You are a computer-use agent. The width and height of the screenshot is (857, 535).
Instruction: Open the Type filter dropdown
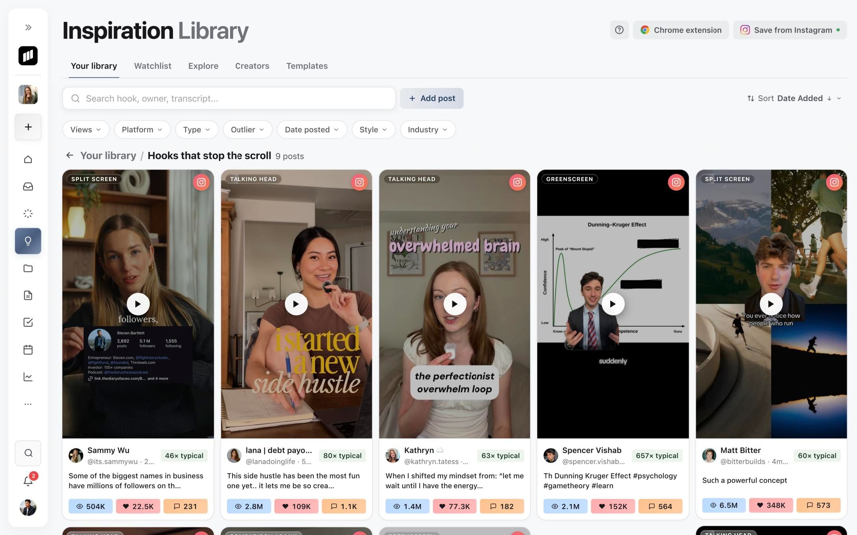[197, 130]
